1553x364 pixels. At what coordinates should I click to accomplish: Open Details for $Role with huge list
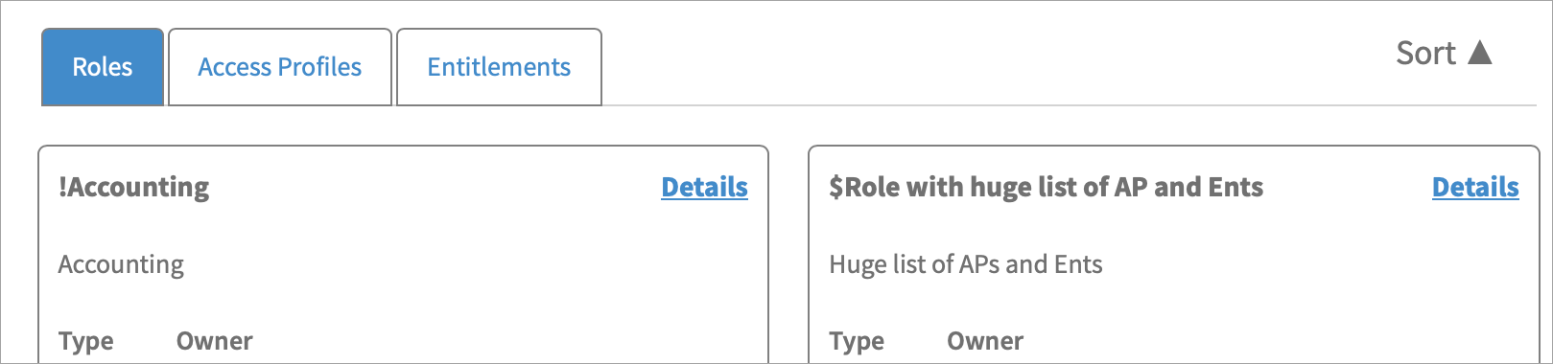pyautogui.click(x=1475, y=187)
